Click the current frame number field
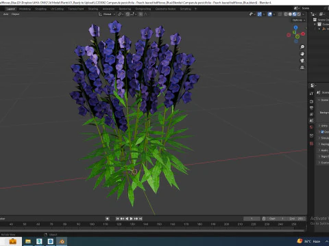329x246 pixels. point(252,219)
